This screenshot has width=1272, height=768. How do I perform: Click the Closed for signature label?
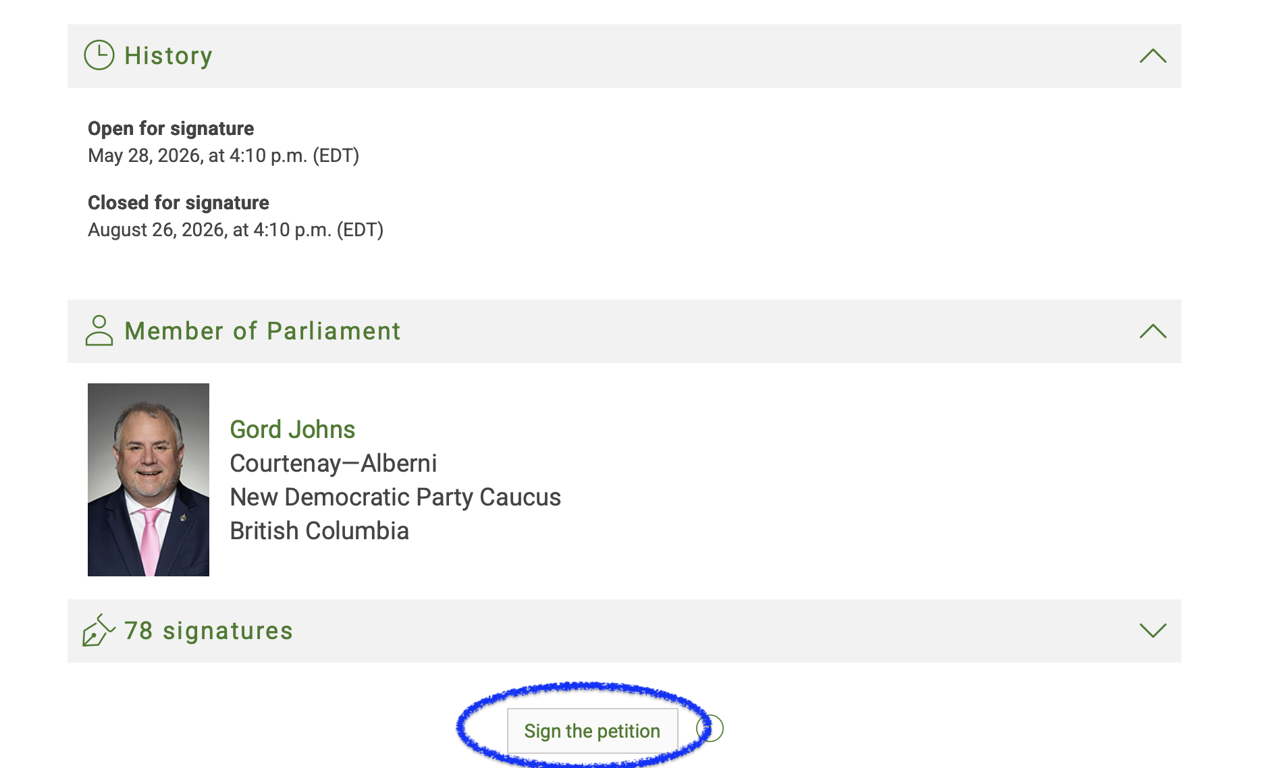178,202
